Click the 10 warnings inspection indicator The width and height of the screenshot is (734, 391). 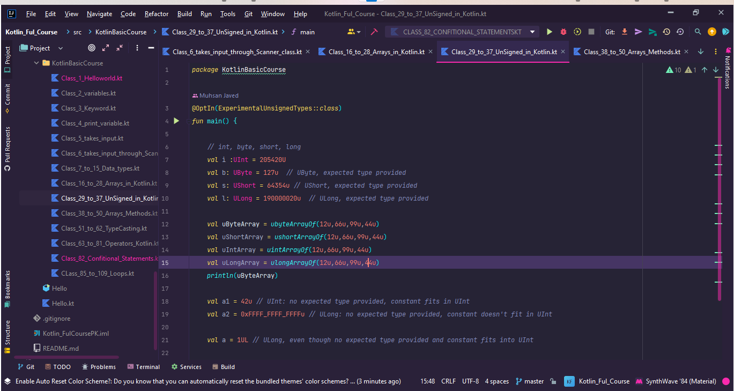point(673,70)
